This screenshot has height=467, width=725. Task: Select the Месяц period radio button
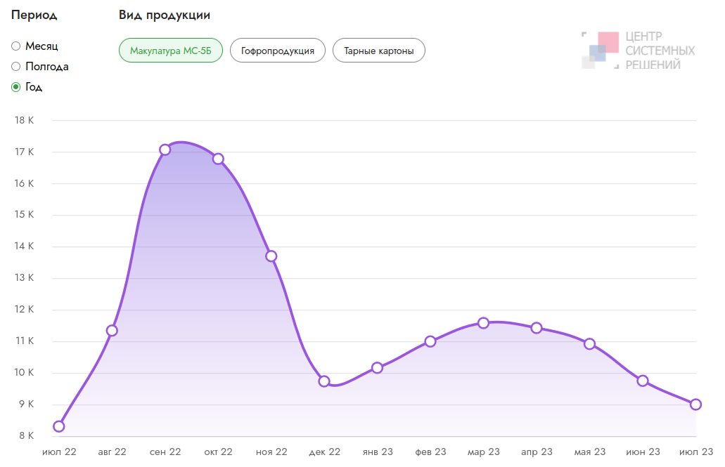click(x=16, y=46)
